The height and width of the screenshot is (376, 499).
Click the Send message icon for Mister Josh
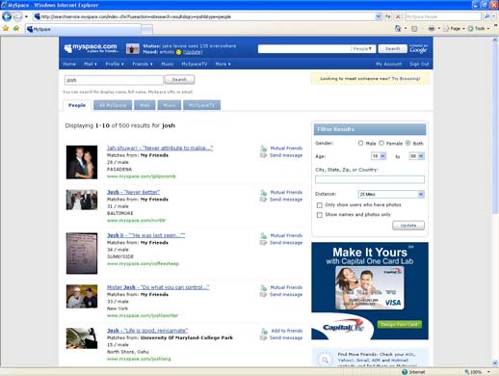point(263,295)
